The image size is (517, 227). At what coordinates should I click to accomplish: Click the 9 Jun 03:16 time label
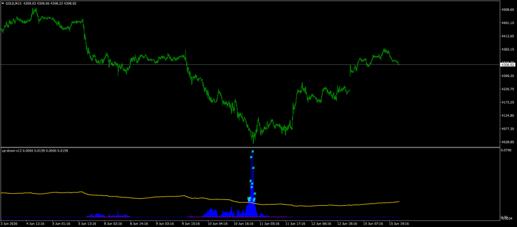coord(165,224)
